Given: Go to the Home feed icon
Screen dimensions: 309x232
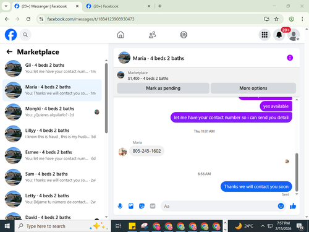Looking at the screenshot, I should tap(121, 35).
